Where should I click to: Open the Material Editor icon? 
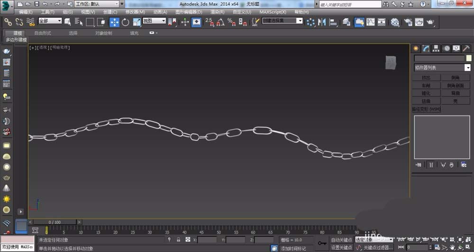click(395, 22)
